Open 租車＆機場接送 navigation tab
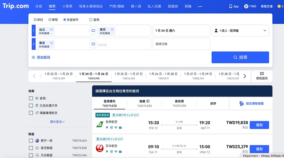This screenshot has width=284, height=158. [91, 6]
